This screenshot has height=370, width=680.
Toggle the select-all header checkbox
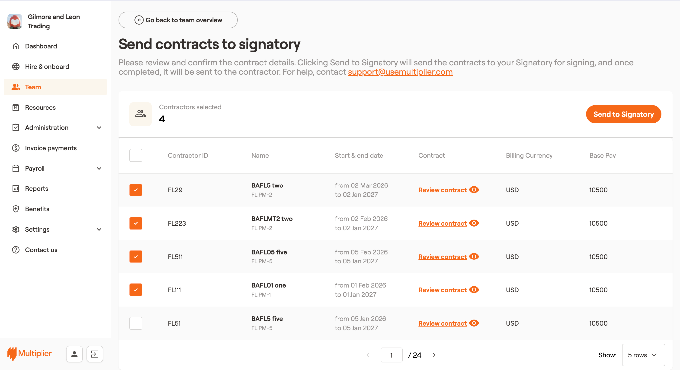[x=136, y=155]
